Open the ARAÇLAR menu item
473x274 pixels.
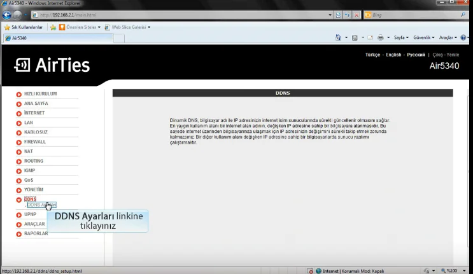tap(34, 224)
